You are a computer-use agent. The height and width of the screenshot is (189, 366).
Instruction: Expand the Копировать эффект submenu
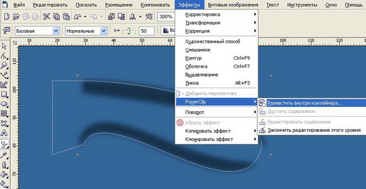pos(216,131)
